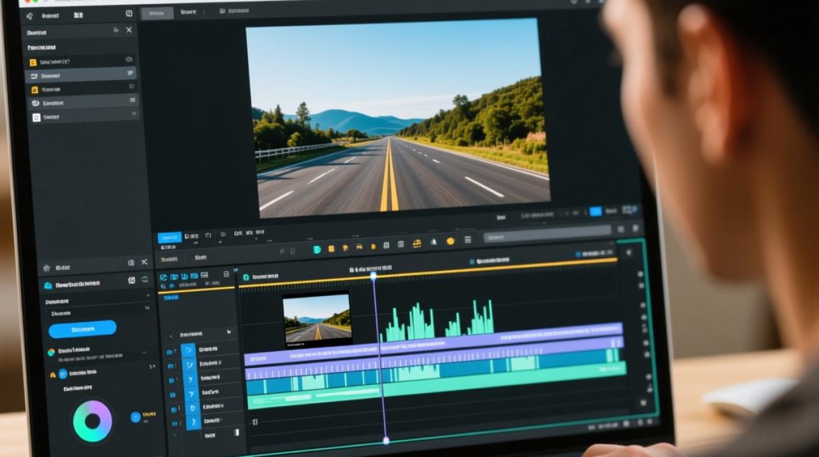Click the playhead handle atop the timeline ruler
The width and height of the screenshot is (819, 457).
click(374, 276)
